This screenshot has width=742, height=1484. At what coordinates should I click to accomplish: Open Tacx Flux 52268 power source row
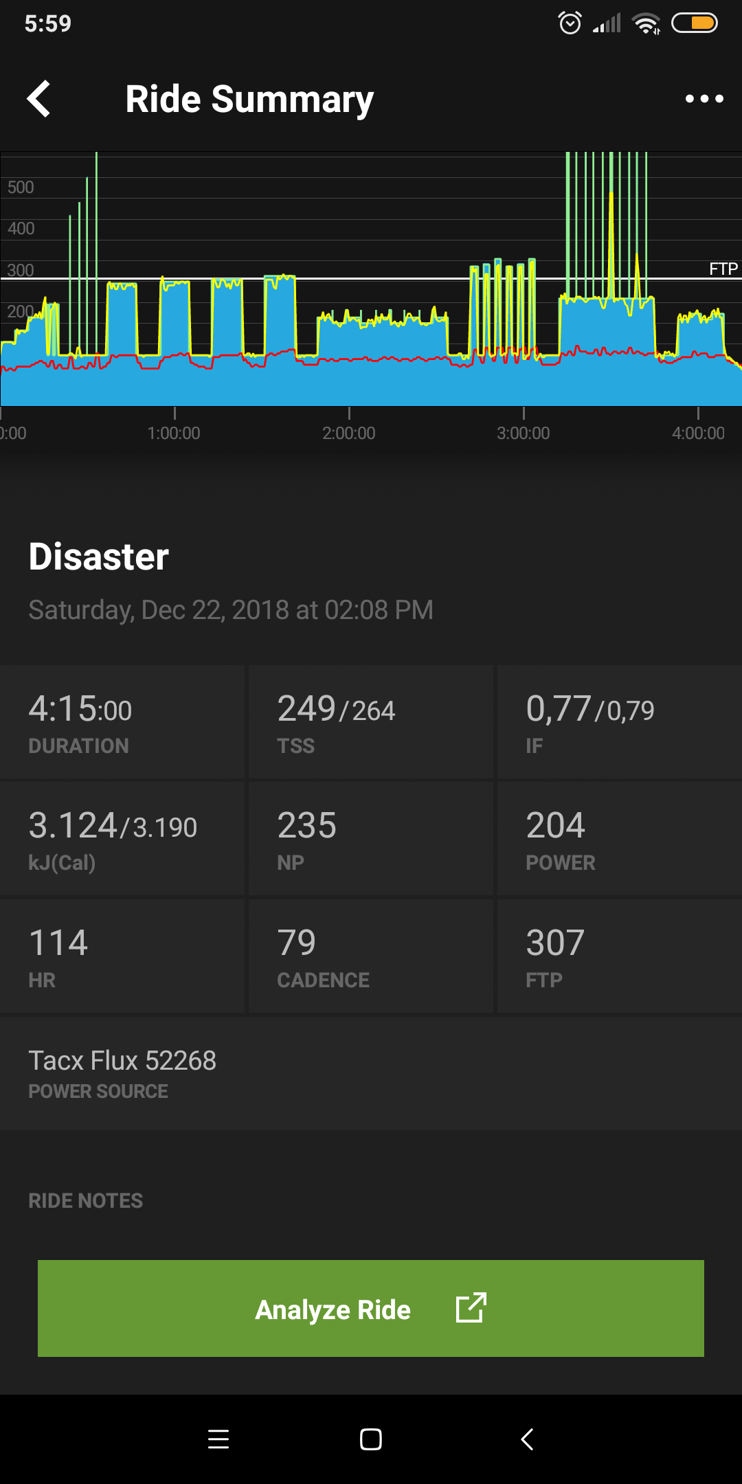371,1073
